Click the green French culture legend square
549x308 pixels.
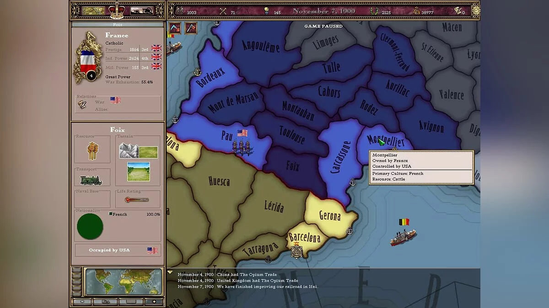[110, 214]
